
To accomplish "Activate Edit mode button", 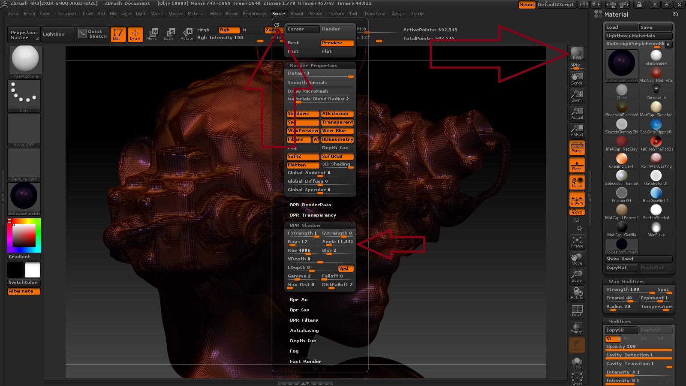I will [118, 34].
